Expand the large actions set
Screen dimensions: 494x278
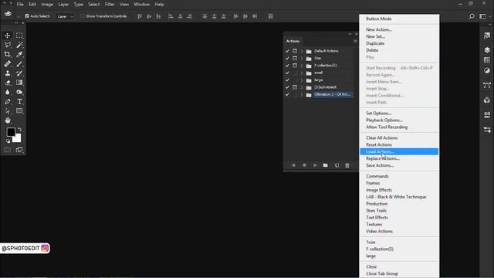coord(302,80)
